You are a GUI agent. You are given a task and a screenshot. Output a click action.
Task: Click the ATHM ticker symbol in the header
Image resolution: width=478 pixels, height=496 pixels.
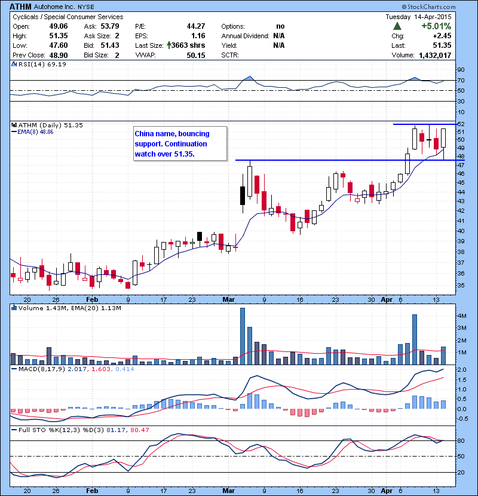click(20, 7)
